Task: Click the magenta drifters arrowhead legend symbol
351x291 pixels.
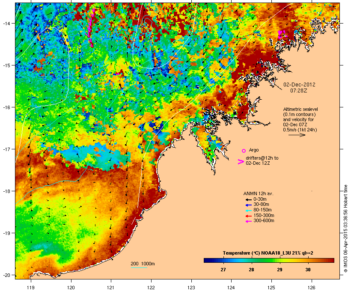Action: [241, 162]
